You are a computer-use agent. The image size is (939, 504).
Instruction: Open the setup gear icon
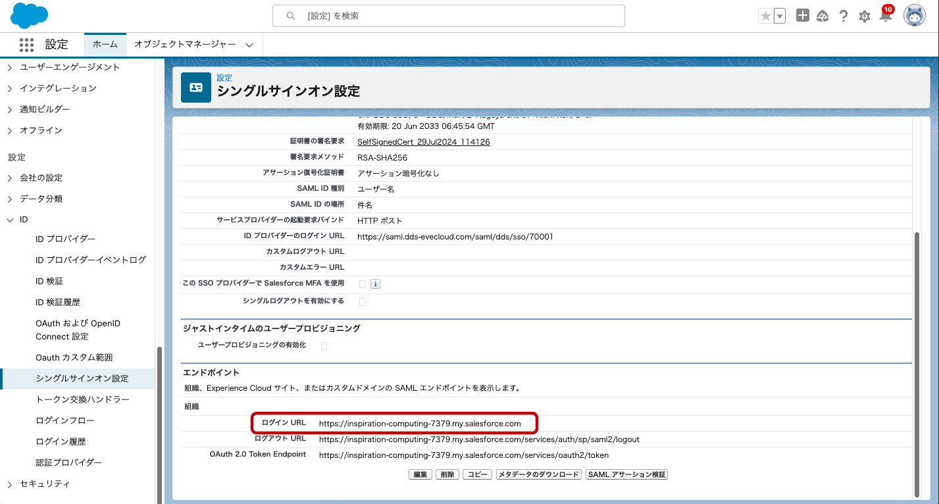click(x=865, y=16)
